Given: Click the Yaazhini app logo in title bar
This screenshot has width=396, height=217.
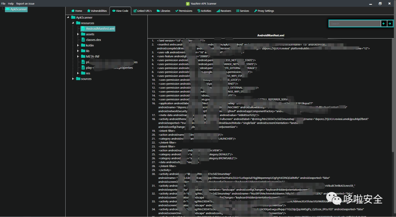Looking at the screenshot, I should tap(188, 4).
